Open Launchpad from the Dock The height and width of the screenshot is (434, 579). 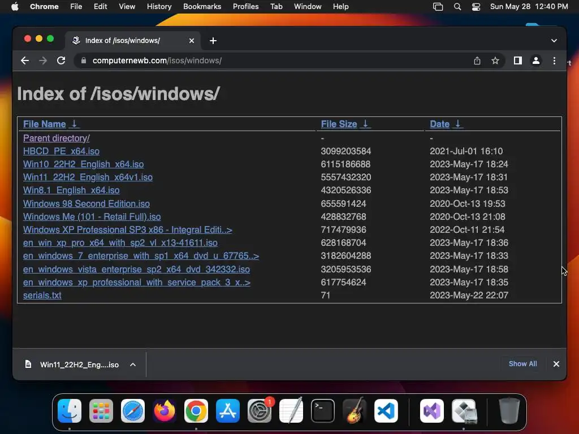point(101,411)
